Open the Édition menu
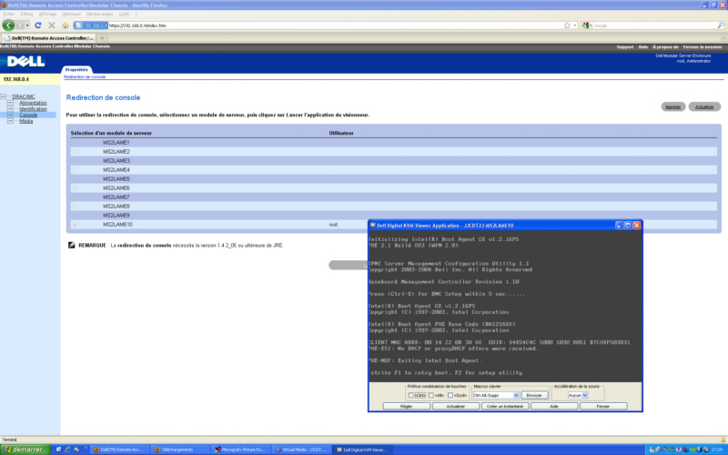The width and height of the screenshot is (728, 455). coord(27,14)
